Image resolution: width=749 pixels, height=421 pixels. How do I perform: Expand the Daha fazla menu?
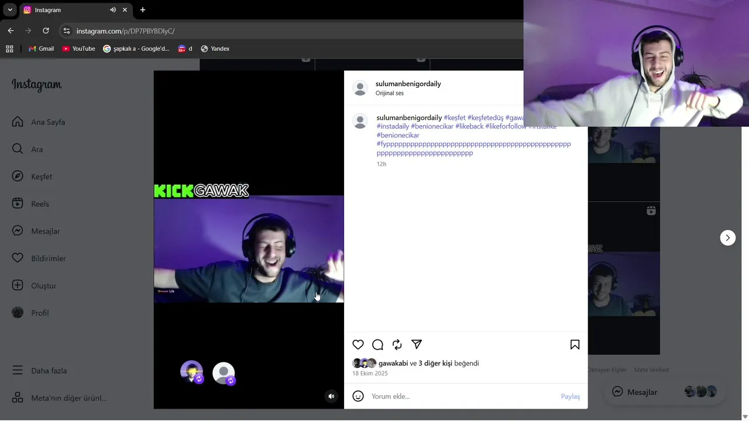pyautogui.click(x=40, y=371)
